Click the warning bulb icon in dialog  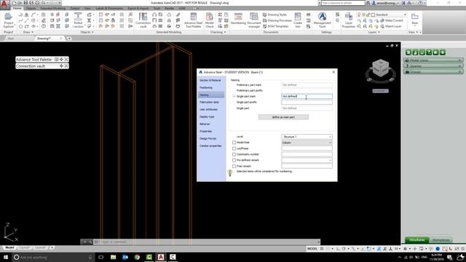tap(230, 172)
